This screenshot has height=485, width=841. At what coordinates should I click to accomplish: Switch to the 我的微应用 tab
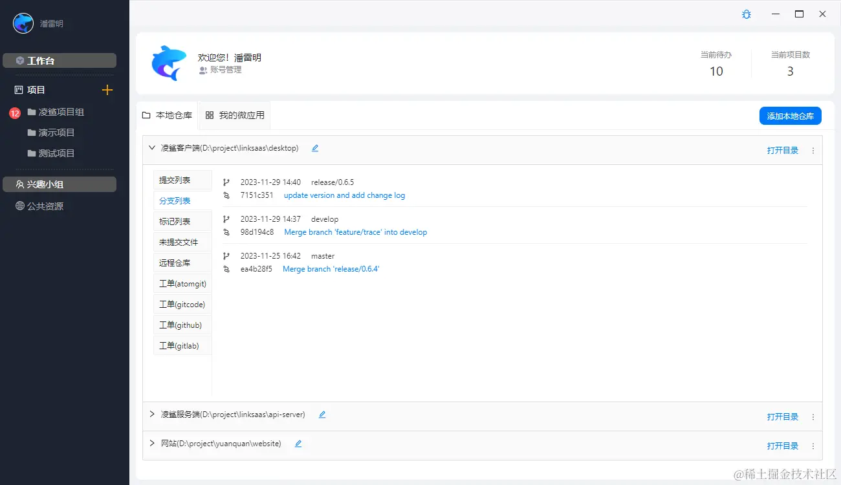tap(235, 115)
